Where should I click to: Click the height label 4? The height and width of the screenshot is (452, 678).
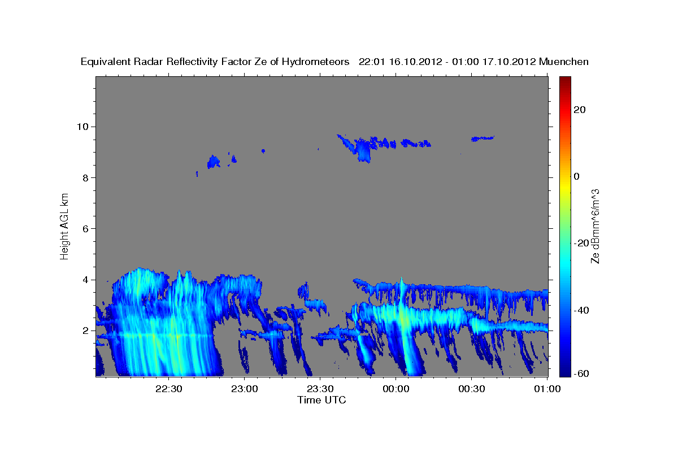pyautogui.click(x=86, y=280)
